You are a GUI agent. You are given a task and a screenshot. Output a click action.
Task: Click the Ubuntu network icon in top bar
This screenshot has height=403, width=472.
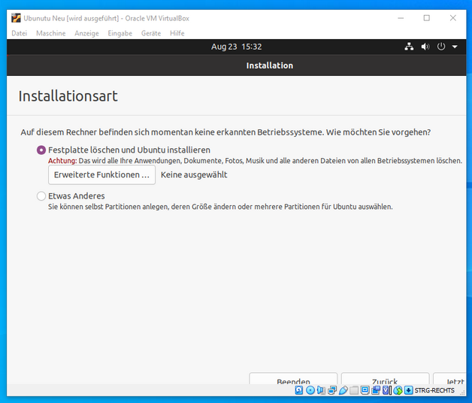[x=409, y=47]
